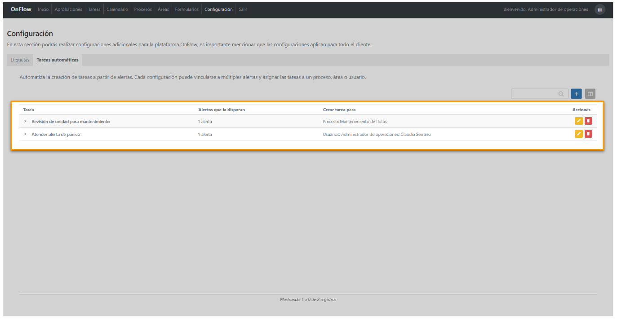617x319 pixels.
Task: Click Salir to log out
Action: pos(243,9)
